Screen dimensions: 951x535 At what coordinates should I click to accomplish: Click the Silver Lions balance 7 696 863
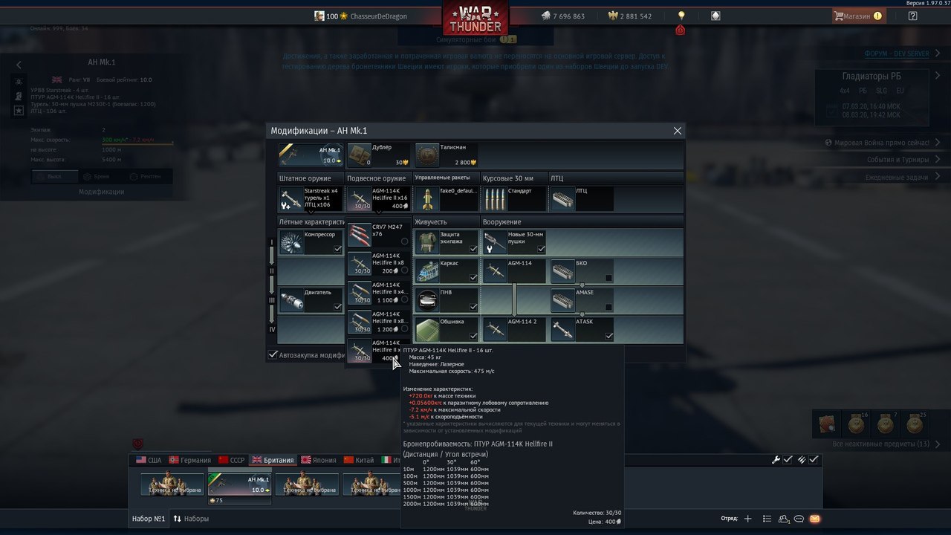pos(562,16)
